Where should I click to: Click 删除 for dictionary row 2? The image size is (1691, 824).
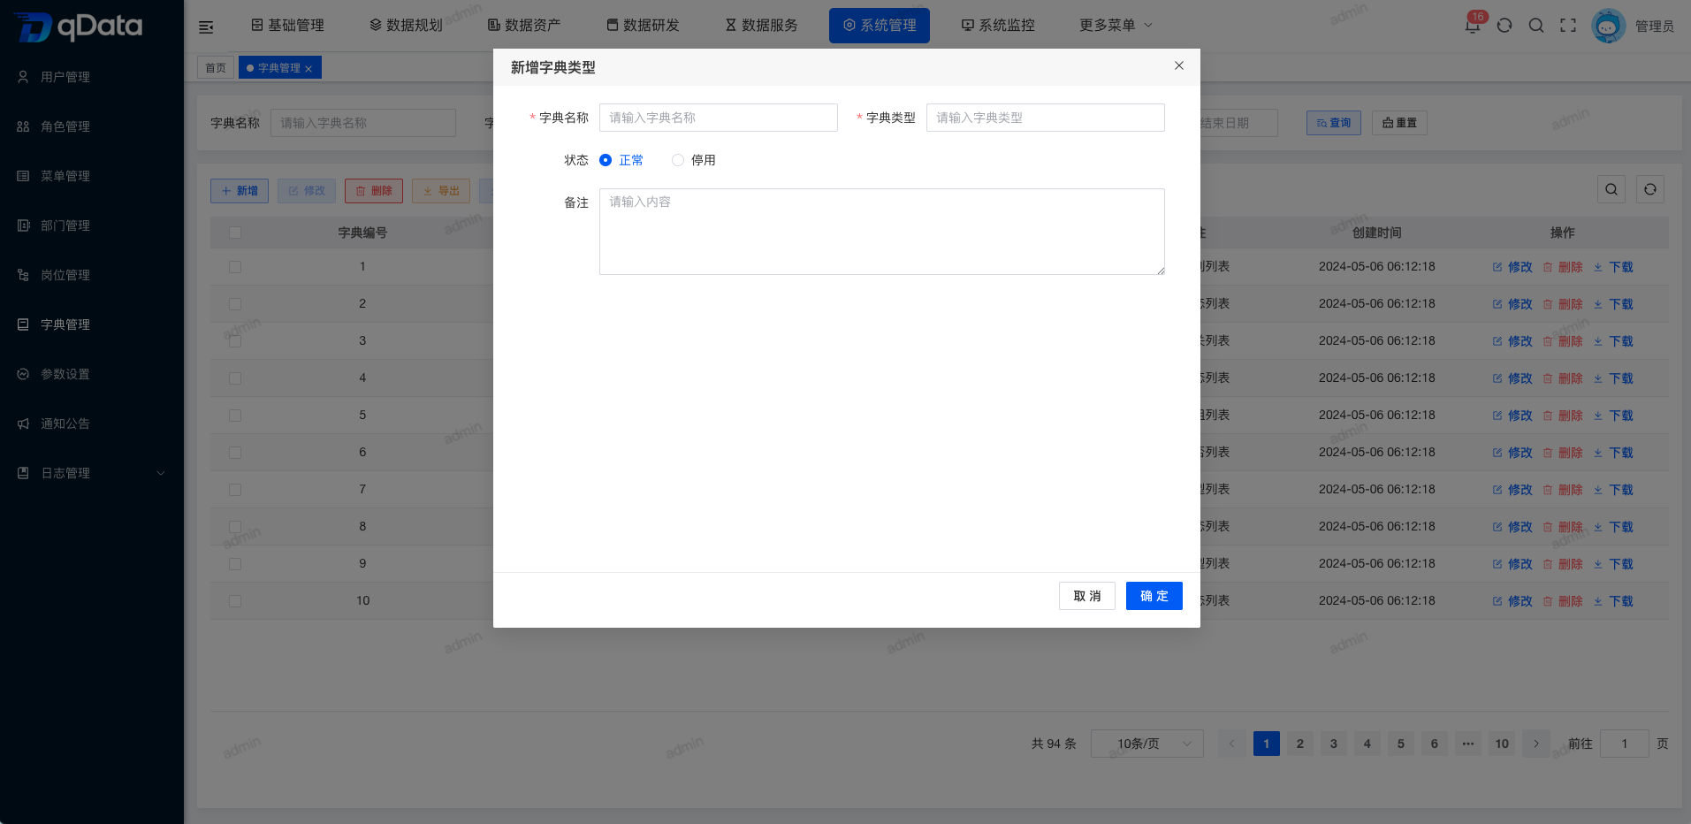pyautogui.click(x=1563, y=304)
